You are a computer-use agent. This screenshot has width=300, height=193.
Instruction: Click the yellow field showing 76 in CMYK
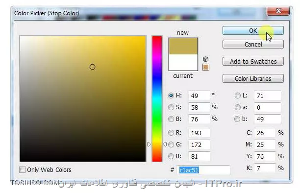point(265,156)
